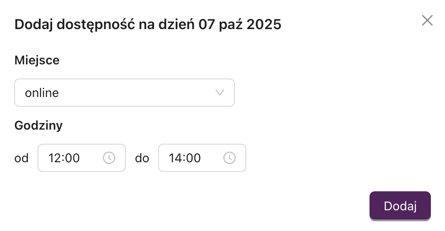
Task: Click the clock icon in start time field
Action: (109, 158)
